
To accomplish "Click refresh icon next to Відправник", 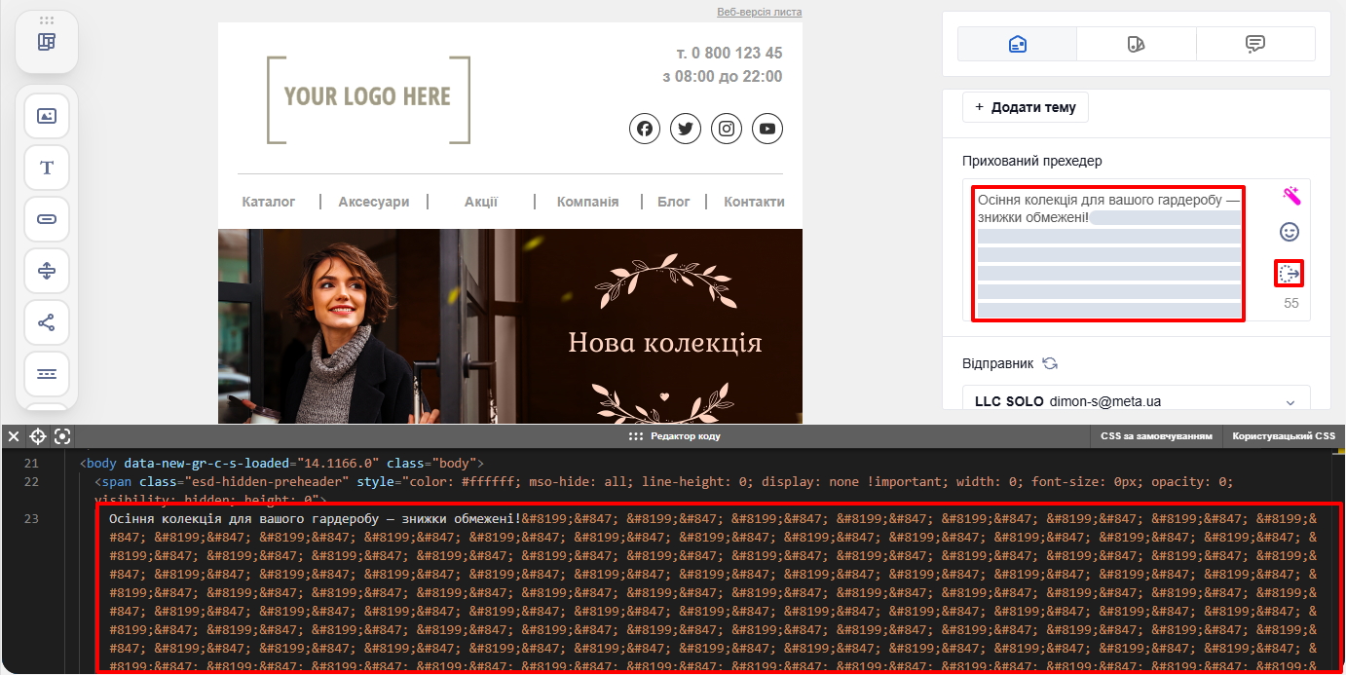I will click(x=1050, y=363).
